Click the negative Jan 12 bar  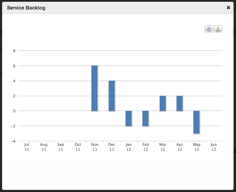(x=128, y=118)
